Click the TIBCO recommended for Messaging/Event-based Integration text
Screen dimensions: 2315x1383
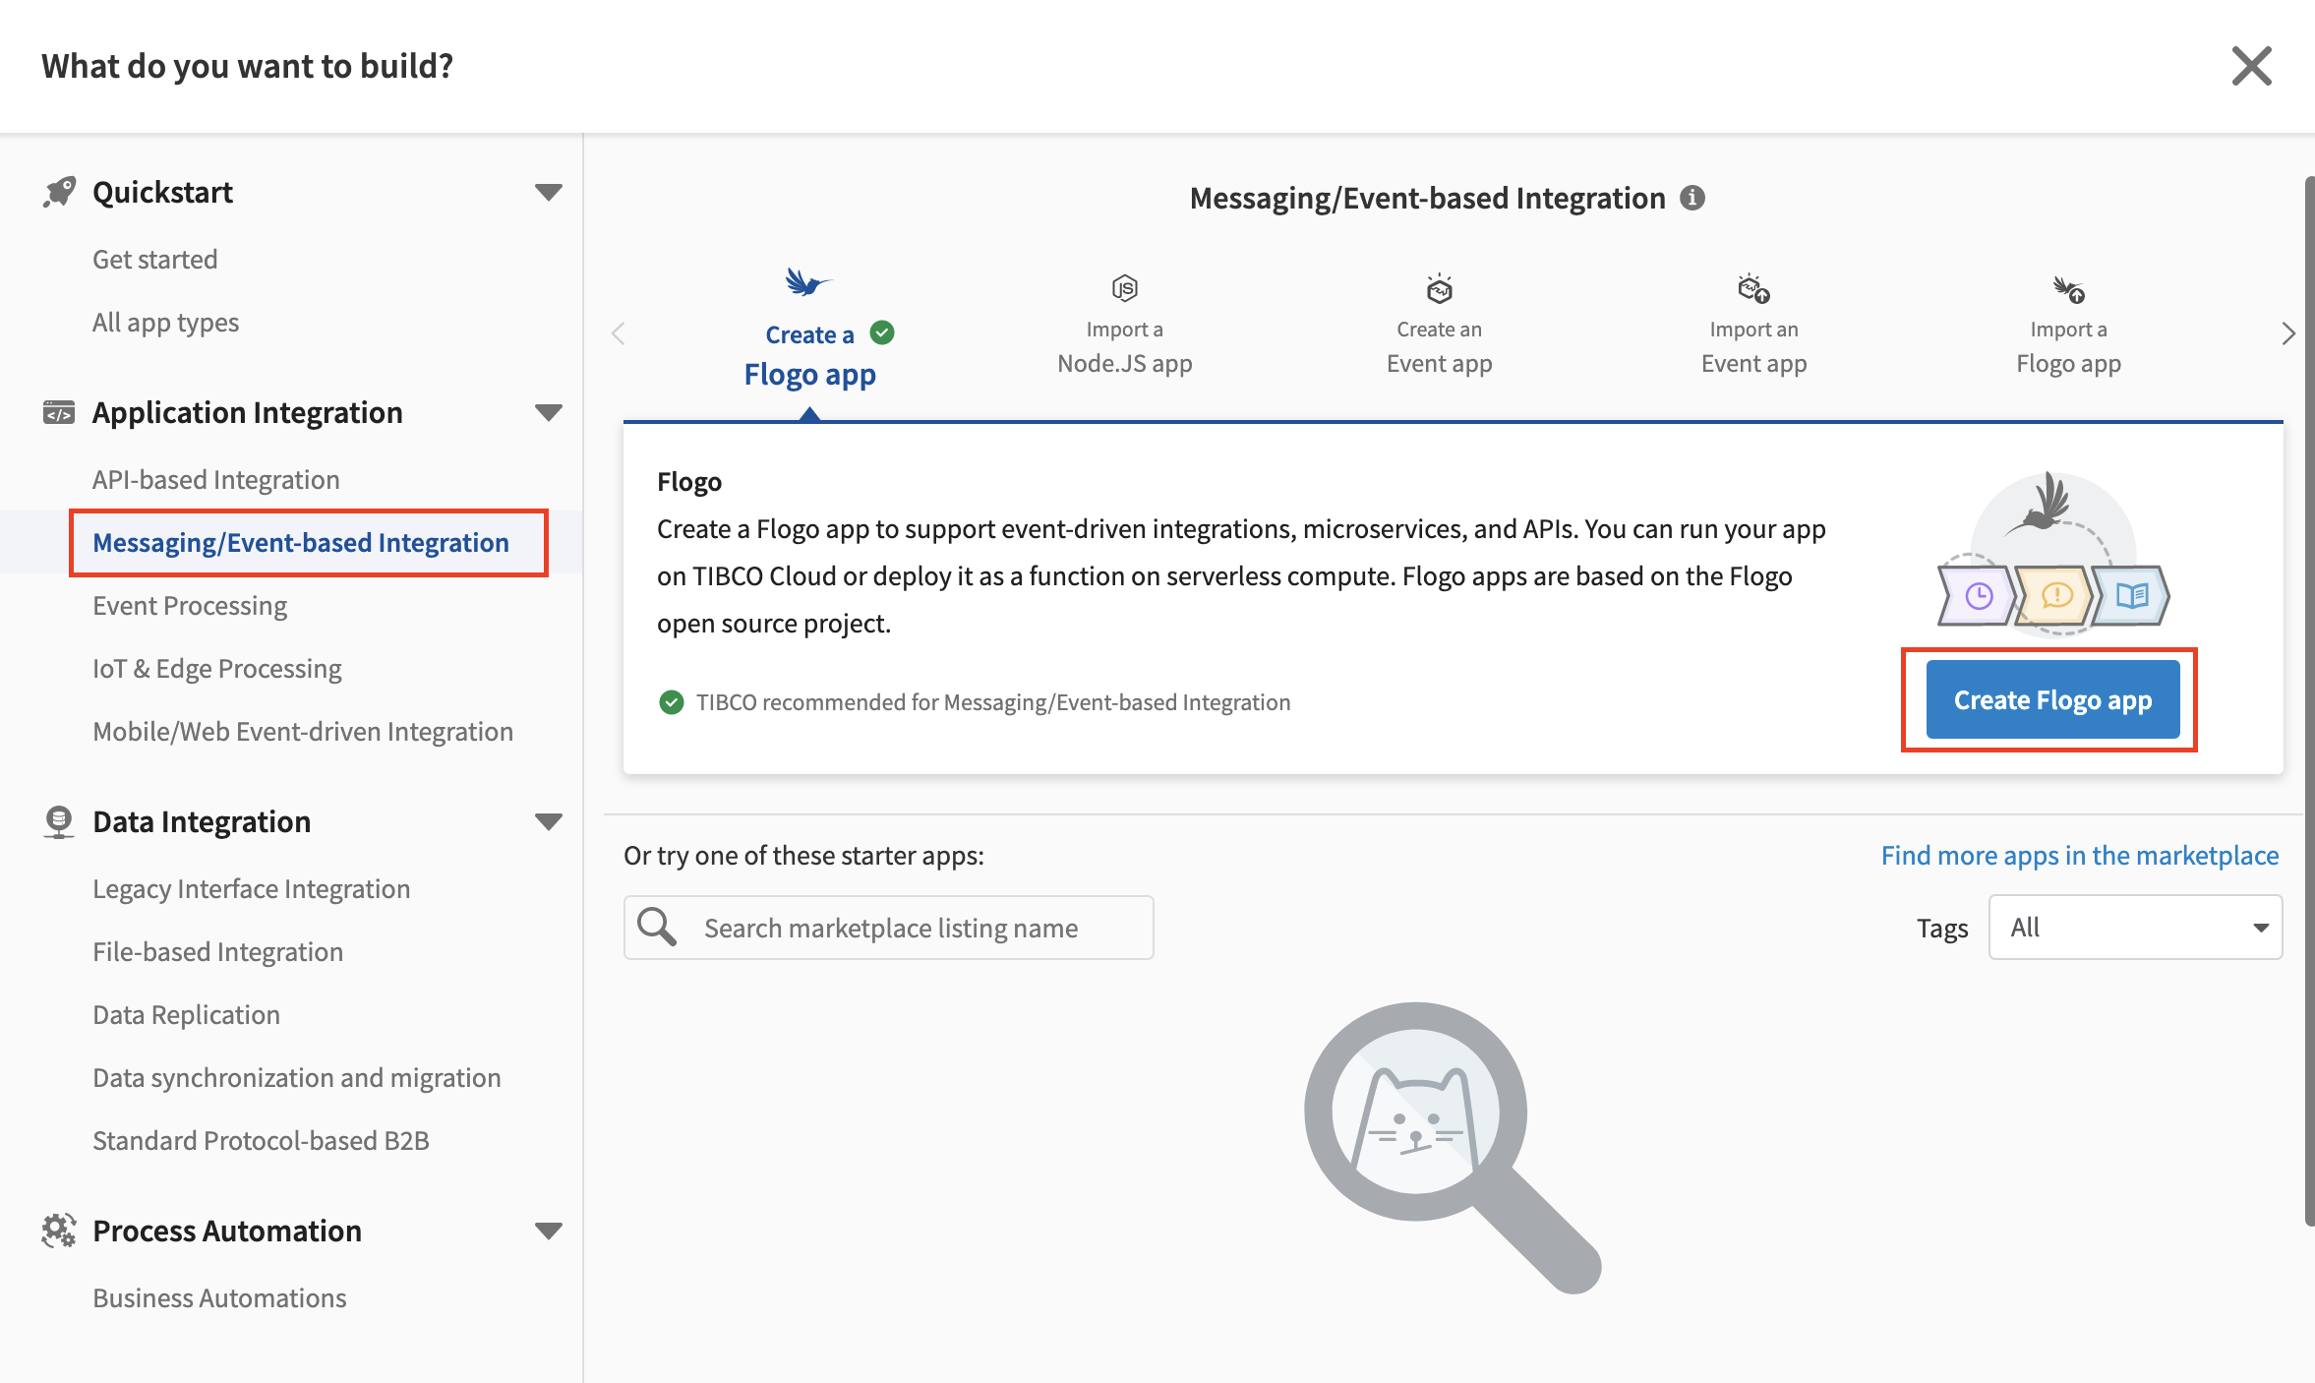pyautogui.click(x=993, y=702)
